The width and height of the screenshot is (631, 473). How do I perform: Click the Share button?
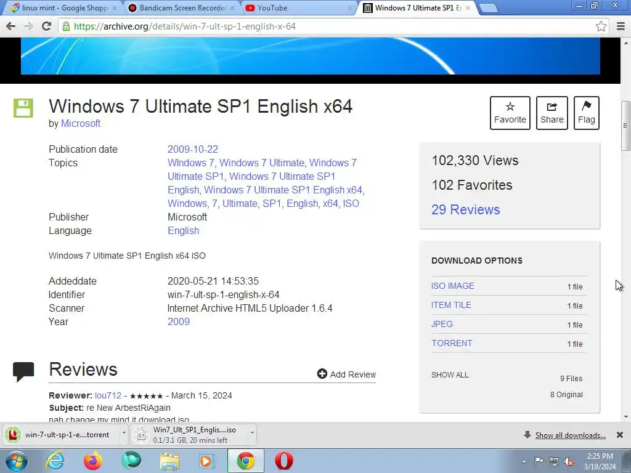click(552, 113)
